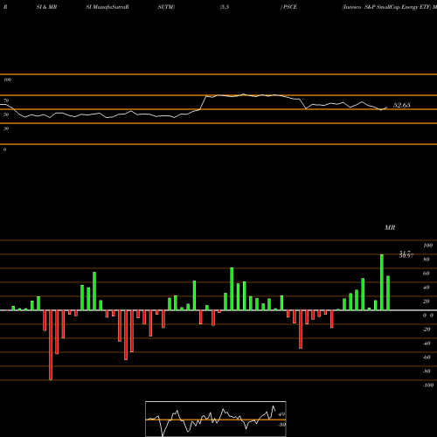Click the 30 label on RSI axis
Image resolution: width=437 pixels, height=437 pixels.
coord(6,128)
